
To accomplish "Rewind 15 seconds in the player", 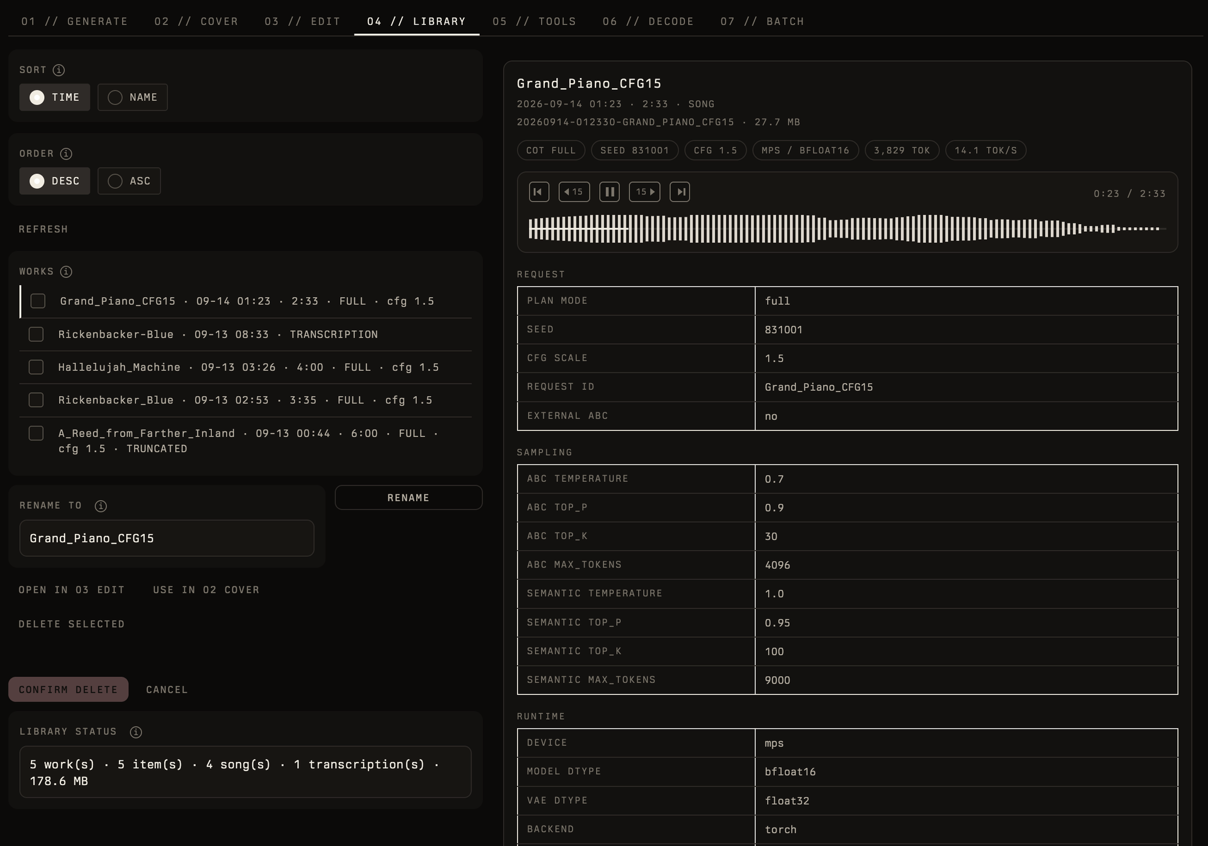I will pyautogui.click(x=574, y=192).
